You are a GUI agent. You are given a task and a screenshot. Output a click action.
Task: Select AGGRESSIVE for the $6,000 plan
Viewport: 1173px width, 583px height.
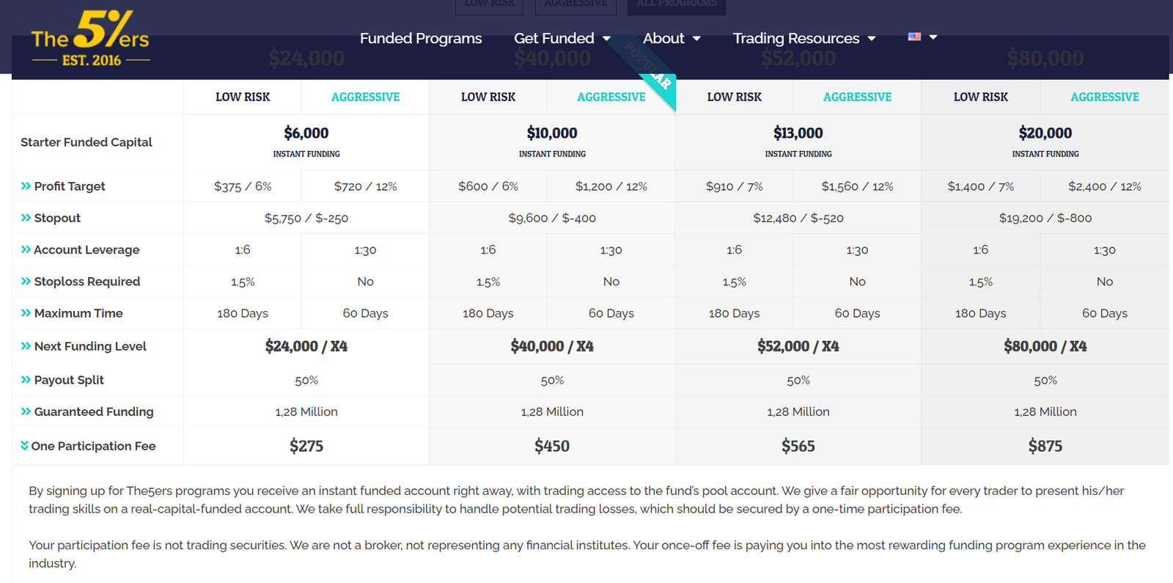365,97
